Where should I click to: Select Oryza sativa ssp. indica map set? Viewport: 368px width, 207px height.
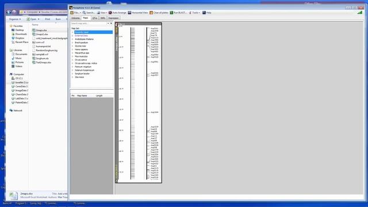(x=86, y=63)
